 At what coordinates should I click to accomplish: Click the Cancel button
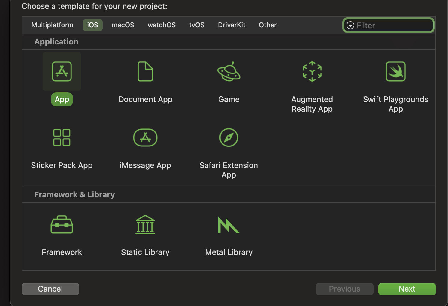point(50,289)
